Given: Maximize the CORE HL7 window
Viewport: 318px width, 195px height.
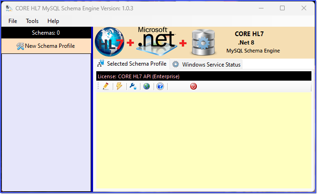Looking at the screenshot, I should 282,8.
